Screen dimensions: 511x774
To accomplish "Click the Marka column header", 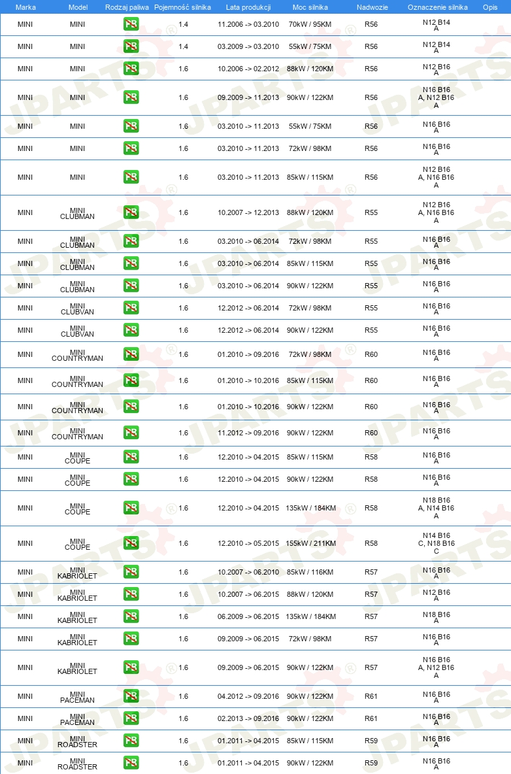I will [x=25, y=7].
